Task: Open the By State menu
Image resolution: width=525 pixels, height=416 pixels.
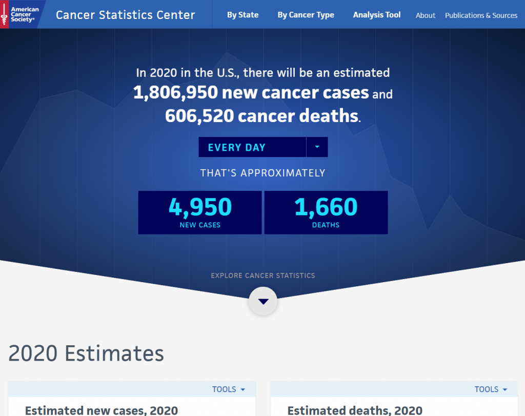Action: 243,15
